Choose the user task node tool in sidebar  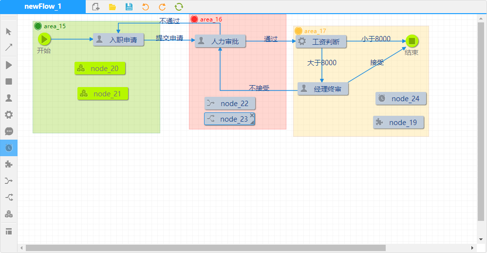9,98
